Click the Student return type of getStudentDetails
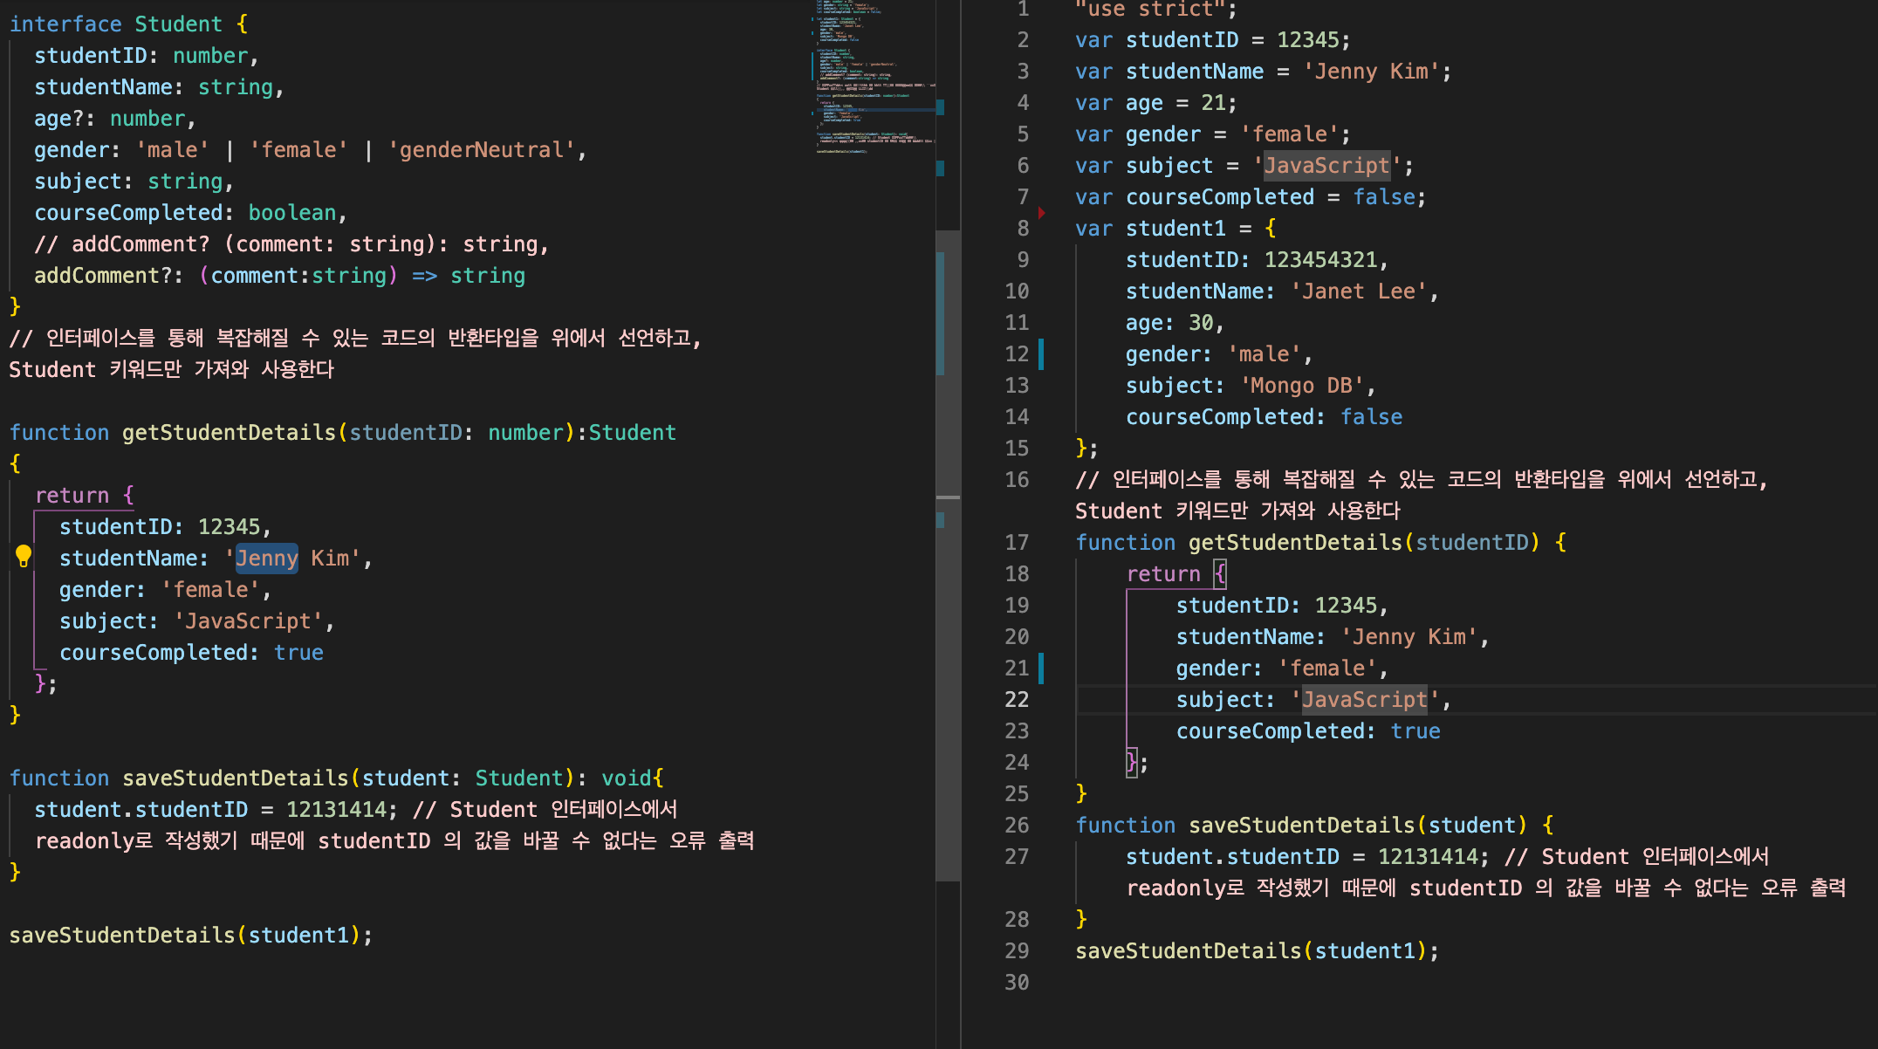1878x1049 pixels. tap(633, 432)
